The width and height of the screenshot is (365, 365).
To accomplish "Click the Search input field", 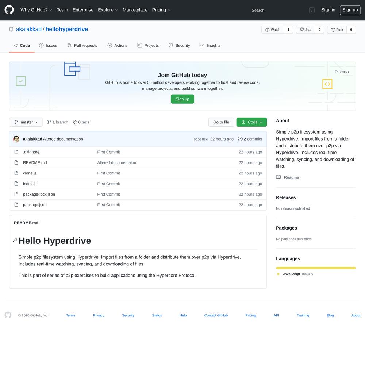I will pyautogui.click(x=283, y=10).
